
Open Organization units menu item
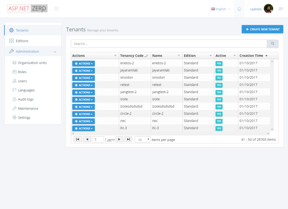click(33, 63)
